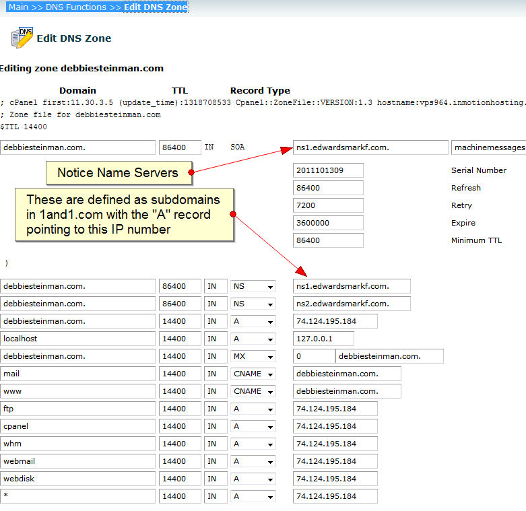Click the machinemessages email field
This screenshot has width=526, height=511.
tap(489, 147)
